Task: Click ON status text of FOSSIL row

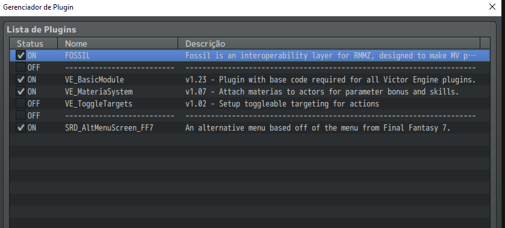Action: [x=32, y=56]
